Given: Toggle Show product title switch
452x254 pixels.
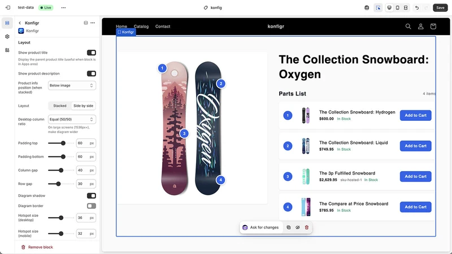Looking at the screenshot, I should point(92,52).
